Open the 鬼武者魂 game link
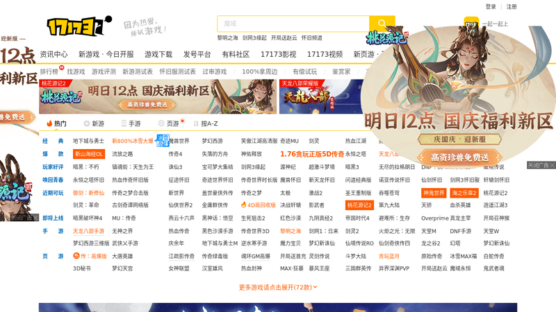The height and width of the screenshot is (312, 556). [493, 268]
